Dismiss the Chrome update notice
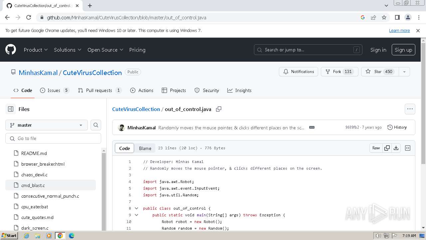426x240 pixels. [x=418, y=30]
